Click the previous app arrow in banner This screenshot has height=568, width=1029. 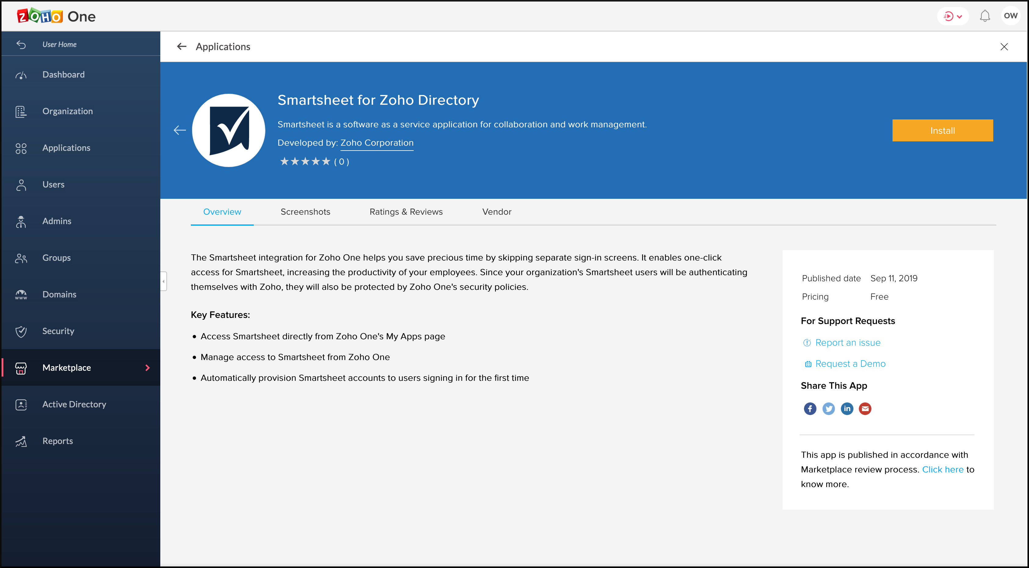tap(180, 130)
